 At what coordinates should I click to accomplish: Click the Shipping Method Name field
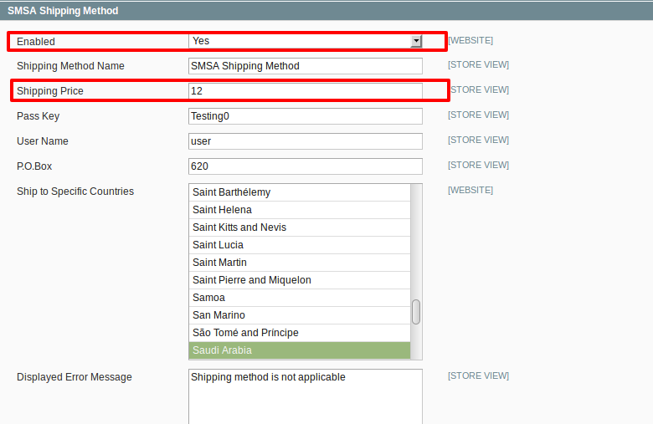[306, 66]
